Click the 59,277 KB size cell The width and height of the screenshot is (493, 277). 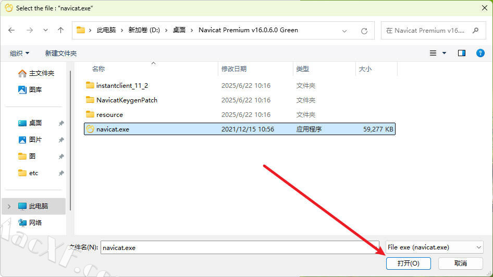pyautogui.click(x=378, y=129)
